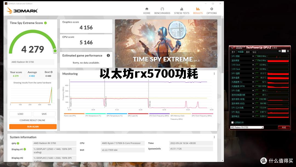296x167 pixels.
Task: Expand the GPU 频率 sensor dropdown
Action: tap(253, 56)
